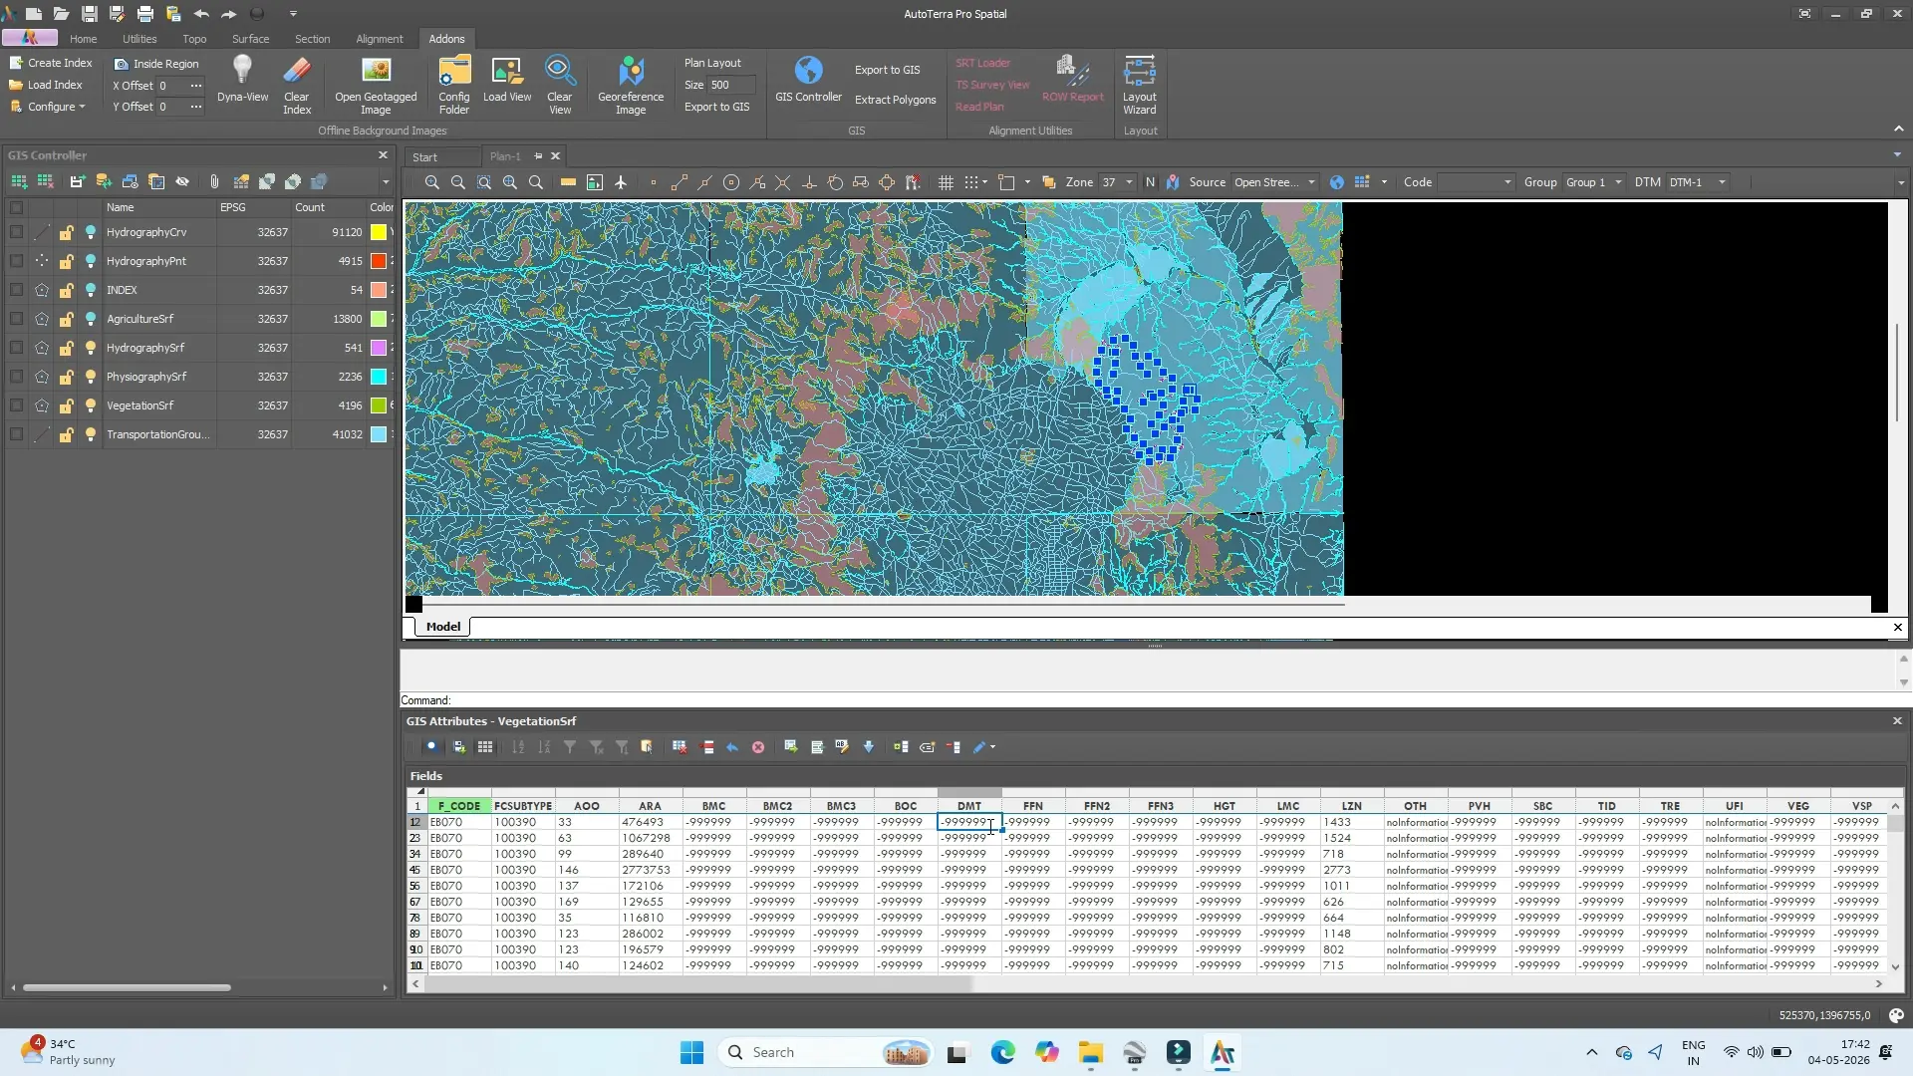Click the sort ascending icon in GIS Attributes
1913x1076 pixels.
click(518, 746)
